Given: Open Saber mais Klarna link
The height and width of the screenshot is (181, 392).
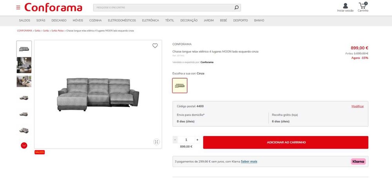Looking at the screenshot, I should click(249, 161).
